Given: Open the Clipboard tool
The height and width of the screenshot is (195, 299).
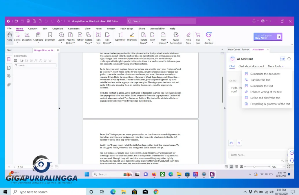Looking at the screenshot, I should [x=38, y=37].
